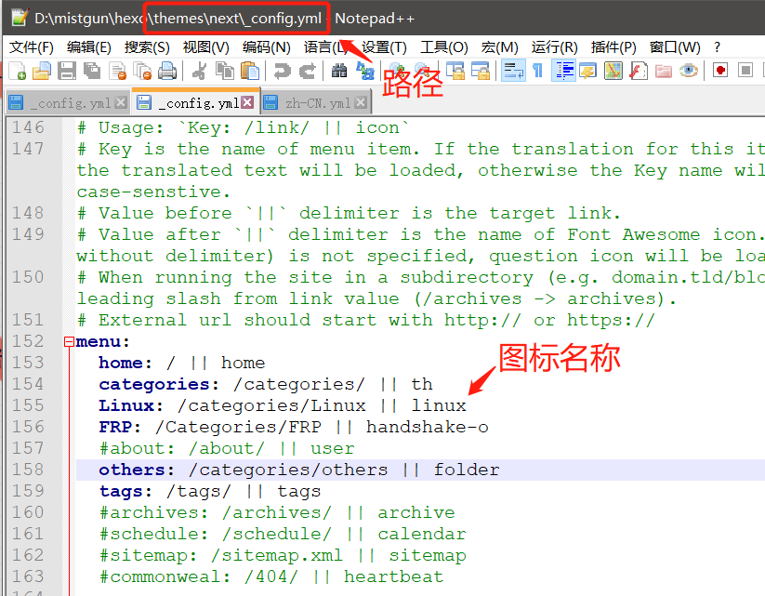Viewport: 765px width, 596px height.
Task: Save the current file with the floppy icon
Action: (x=67, y=71)
